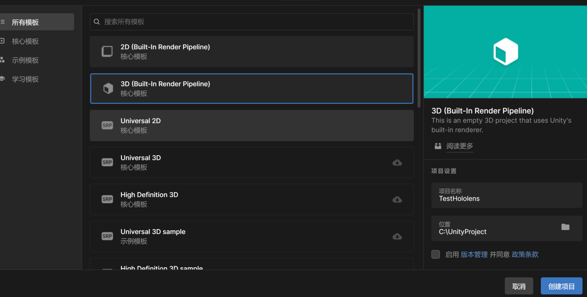Click the 示例模板 sidebar icon
587x297 pixels.
[2, 60]
